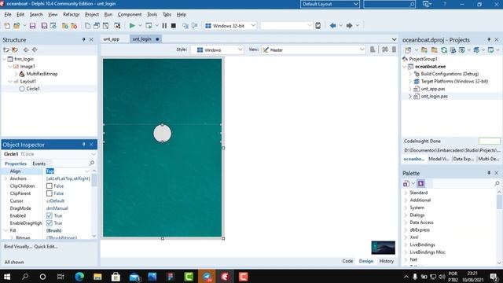The width and height of the screenshot is (503, 283).
Task: Open the Data Explorer tab
Action: pyautogui.click(x=464, y=159)
